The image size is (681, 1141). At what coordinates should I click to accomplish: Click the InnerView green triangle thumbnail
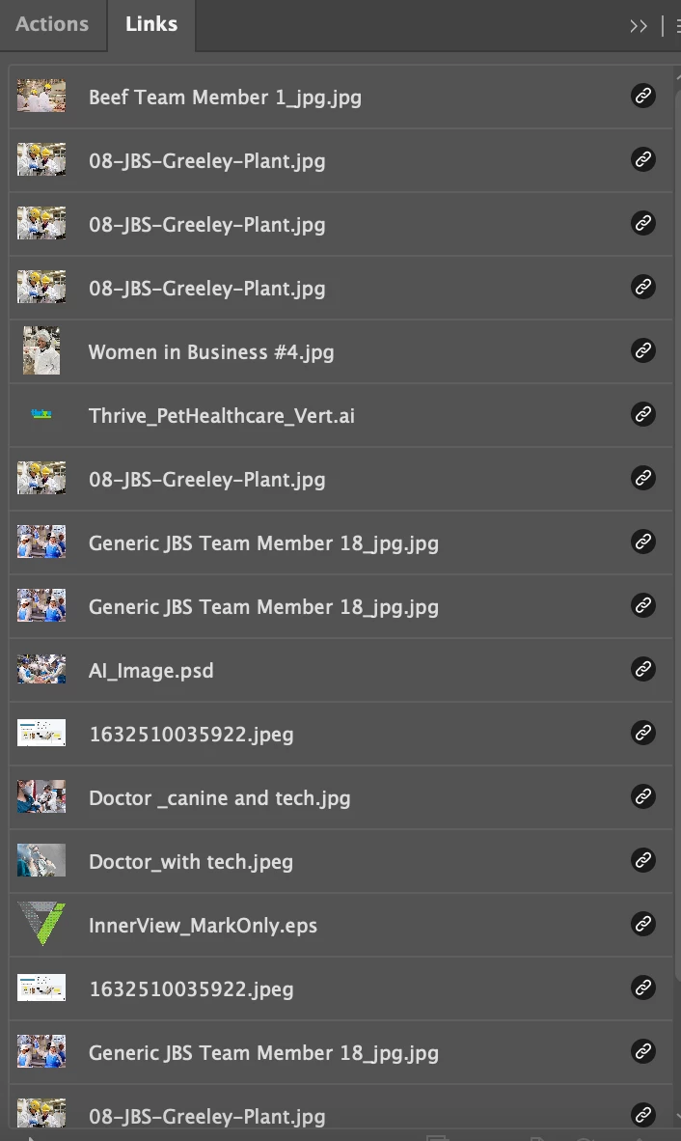pos(41,924)
